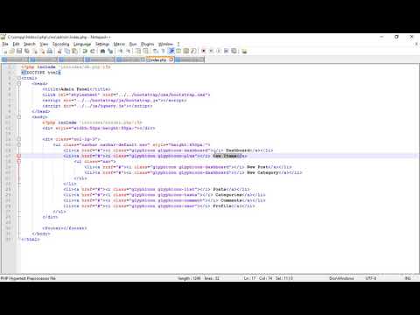Click the Replace toolbar icon
Image resolution: width=420 pixels, height=315 pixels.
(x=110, y=51)
